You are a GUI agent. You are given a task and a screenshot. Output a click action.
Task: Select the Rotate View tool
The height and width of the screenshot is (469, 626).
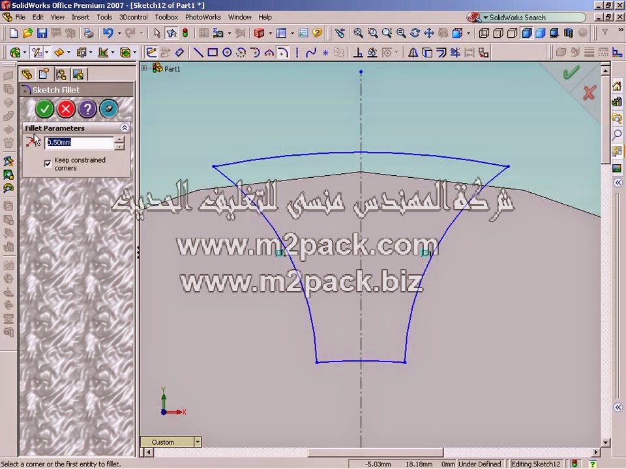(415, 33)
